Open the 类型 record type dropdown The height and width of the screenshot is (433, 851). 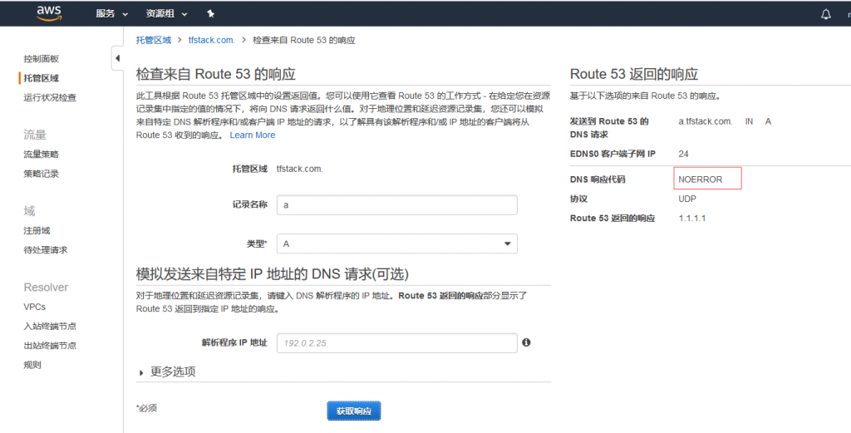pyautogui.click(x=396, y=244)
